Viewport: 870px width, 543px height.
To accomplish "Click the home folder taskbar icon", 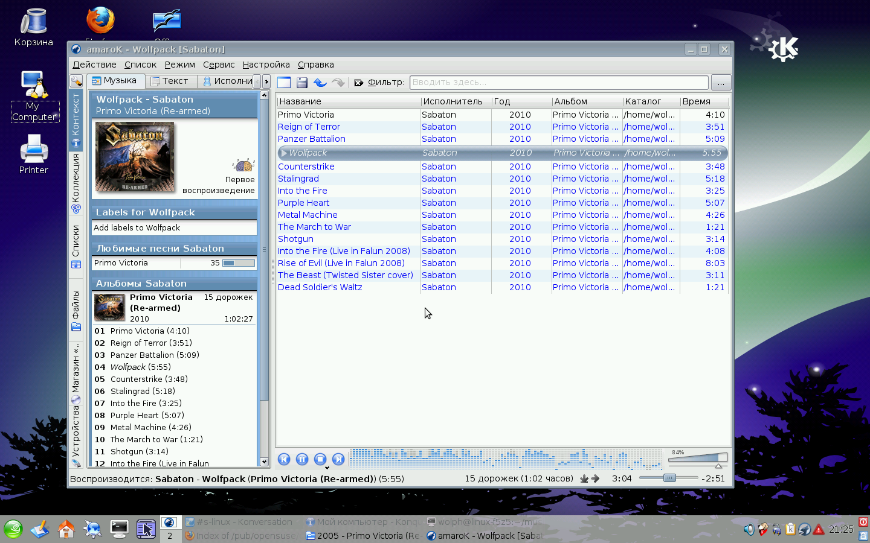I will pos(66,529).
